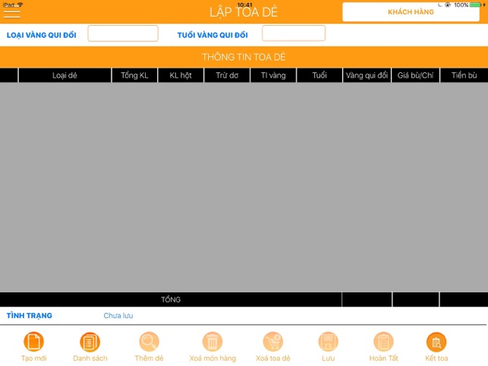Select the Loại dẻ column header
The height and width of the screenshot is (366, 488).
[x=65, y=75]
